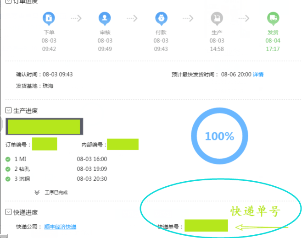Click the 下单 order placed step icon
The width and height of the screenshot is (302, 238).
point(49,18)
